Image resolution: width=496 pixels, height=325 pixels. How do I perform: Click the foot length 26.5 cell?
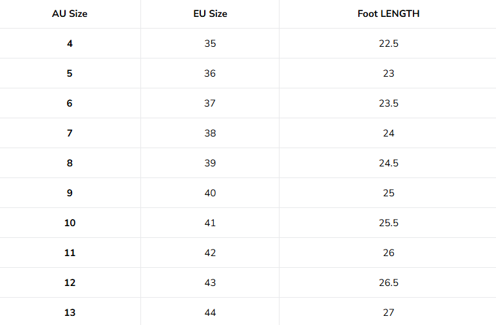[x=388, y=283]
